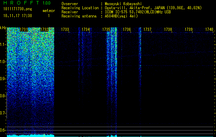Click the 1735 time marker
The width and height of the screenshot is (216, 137).
106,29
